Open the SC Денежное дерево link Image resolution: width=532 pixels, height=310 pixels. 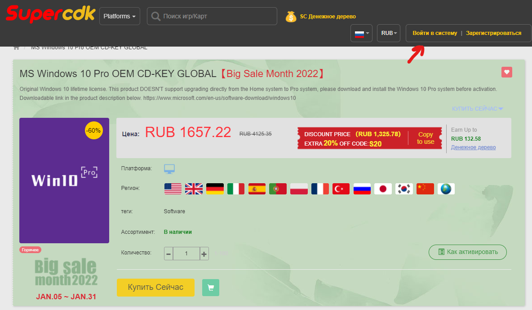(x=328, y=16)
